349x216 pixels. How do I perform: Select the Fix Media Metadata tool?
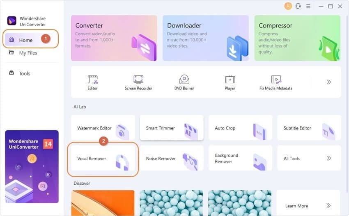click(x=276, y=82)
